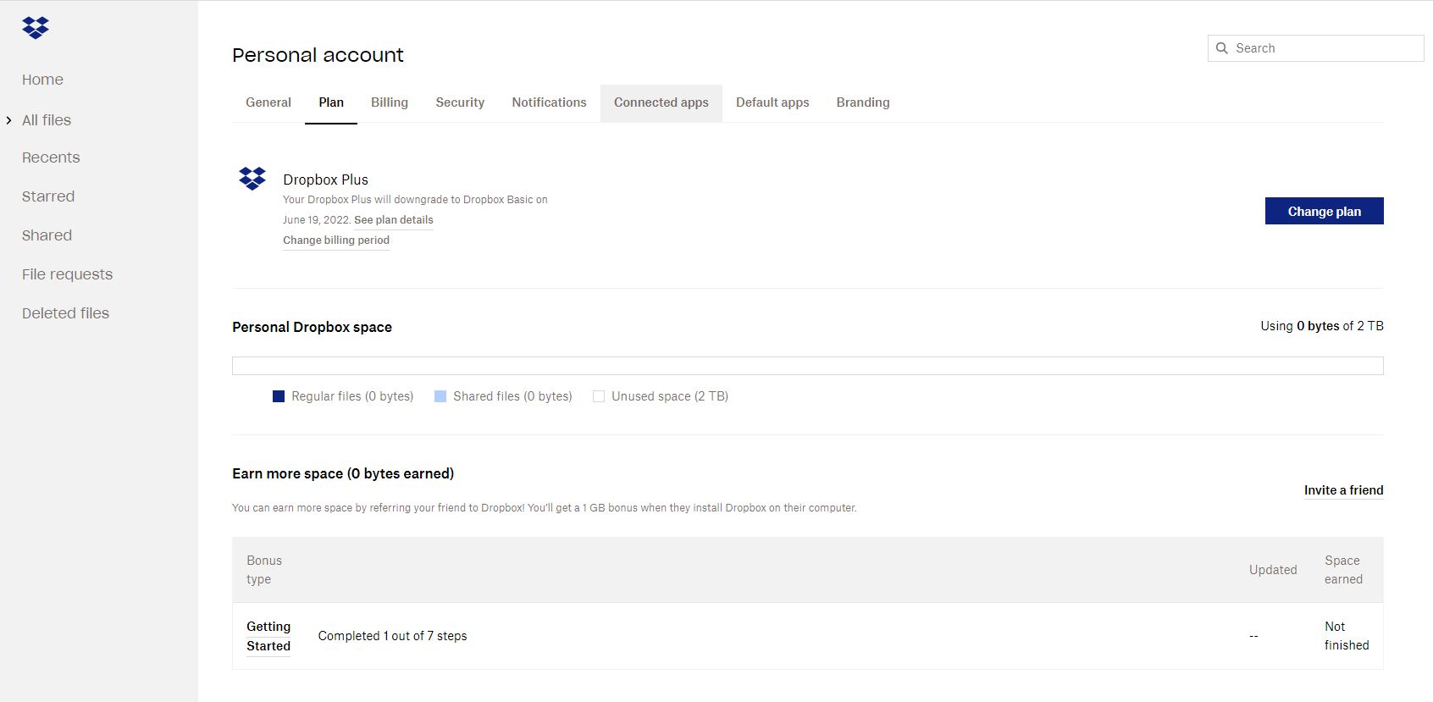
Task: Click the Dropbox logo in the sidebar
Action: point(36,28)
